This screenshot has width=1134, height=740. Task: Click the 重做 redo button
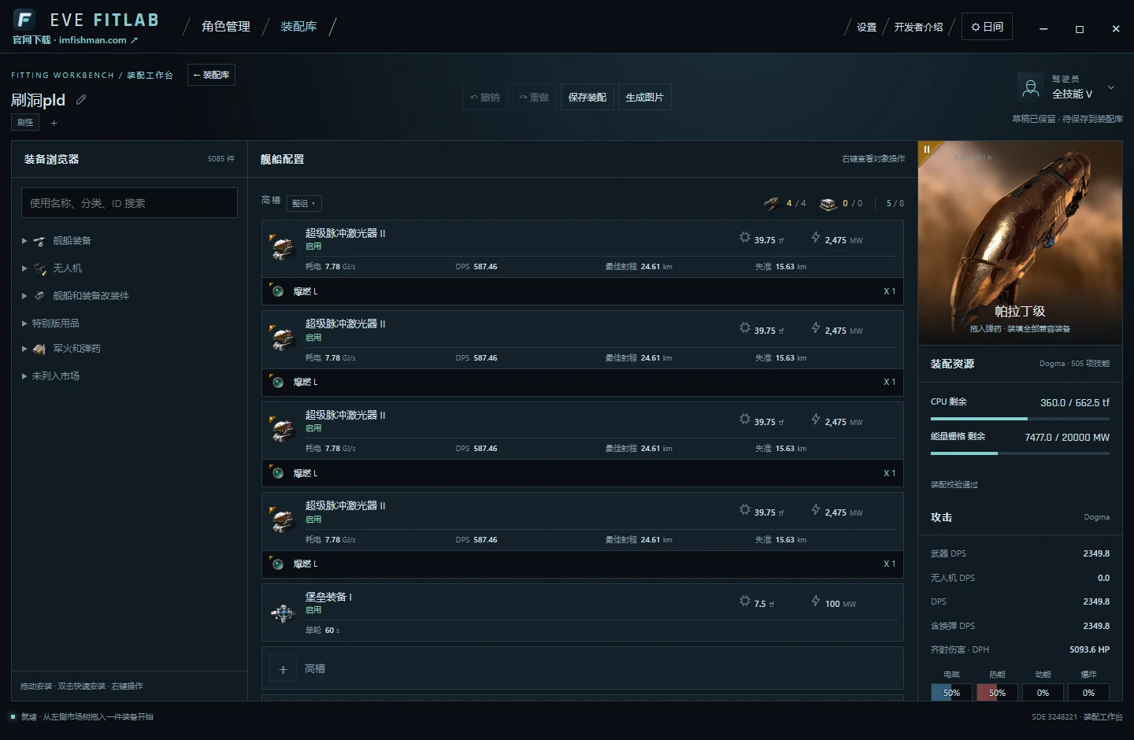click(534, 98)
